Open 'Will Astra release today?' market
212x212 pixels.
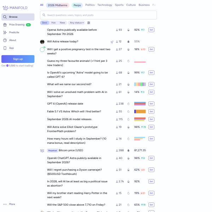pos(63,41)
